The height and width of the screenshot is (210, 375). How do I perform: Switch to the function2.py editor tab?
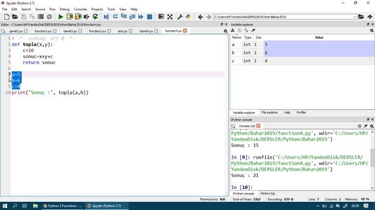[43, 31]
